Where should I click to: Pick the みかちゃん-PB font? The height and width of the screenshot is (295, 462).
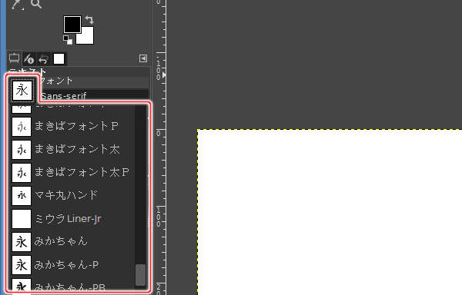pos(73,284)
